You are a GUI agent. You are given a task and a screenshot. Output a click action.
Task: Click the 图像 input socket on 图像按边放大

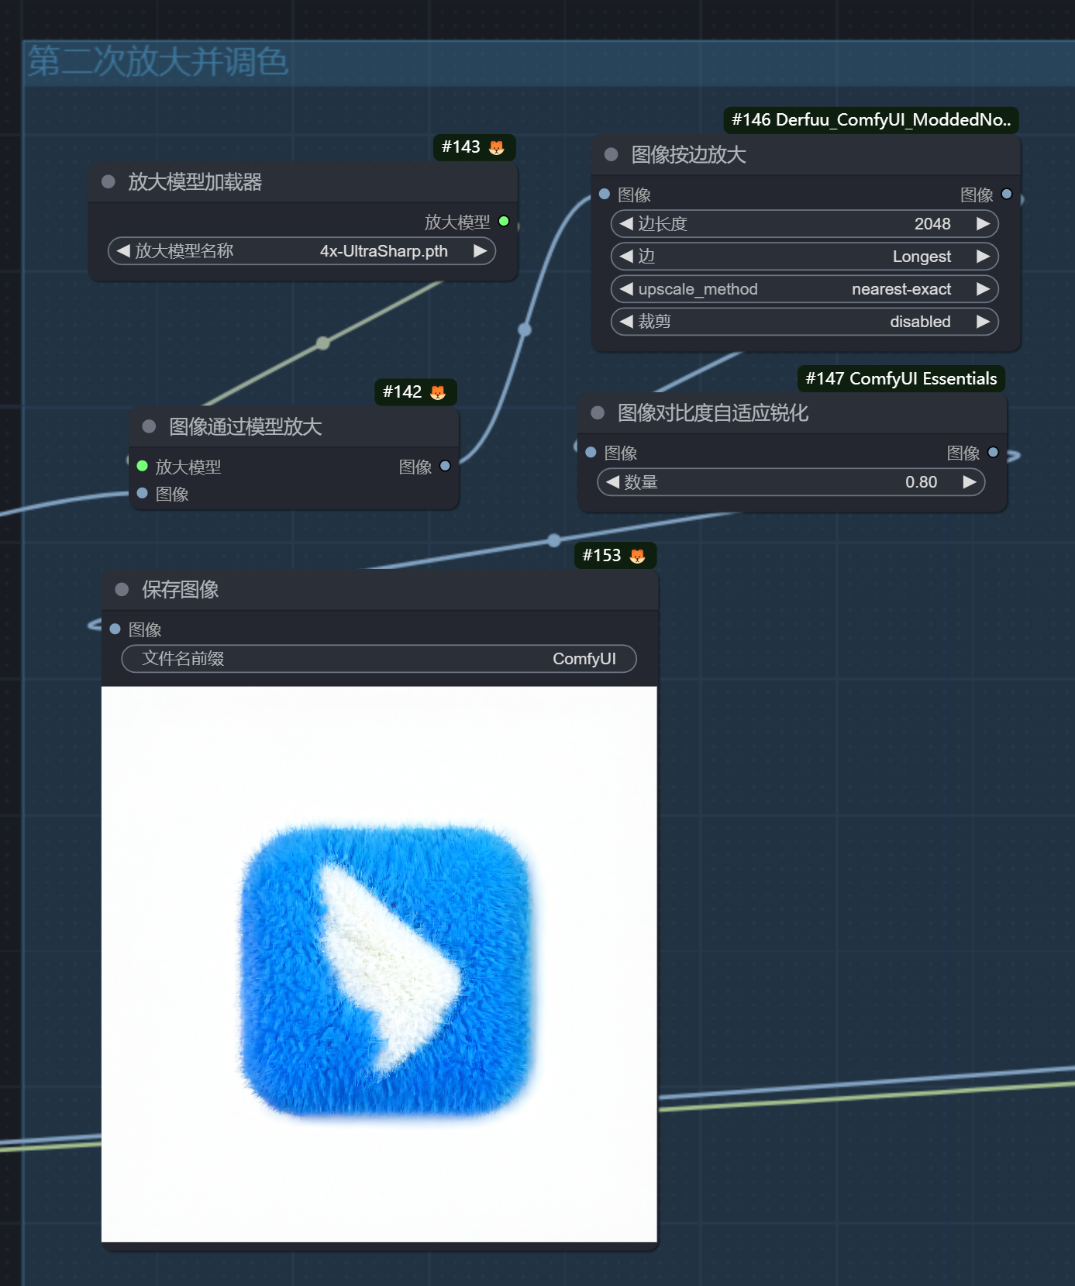[605, 194]
